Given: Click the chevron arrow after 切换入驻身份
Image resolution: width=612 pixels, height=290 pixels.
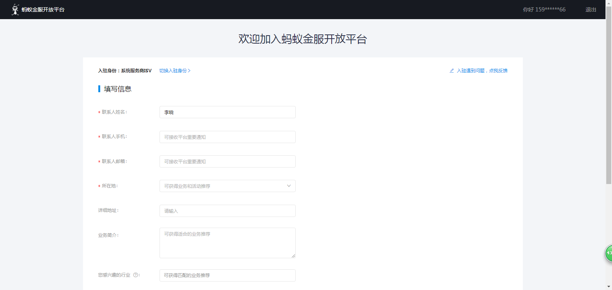Looking at the screenshot, I should click(x=189, y=71).
